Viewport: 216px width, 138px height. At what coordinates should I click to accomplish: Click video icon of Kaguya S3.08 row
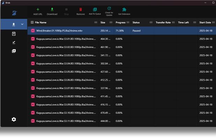[33, 96]
